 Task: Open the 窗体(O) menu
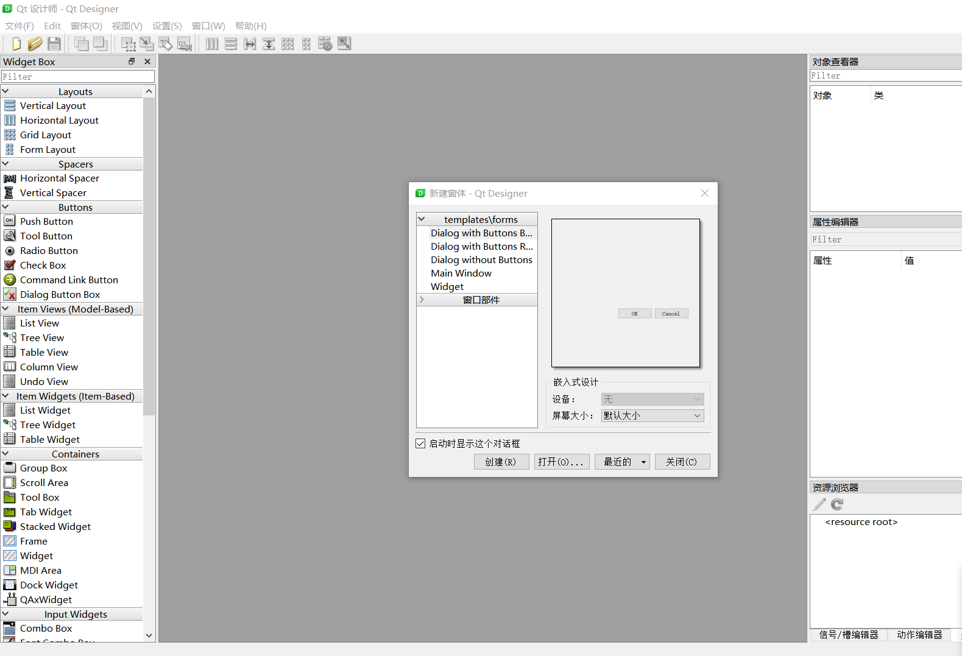click(x=87, y=26)
